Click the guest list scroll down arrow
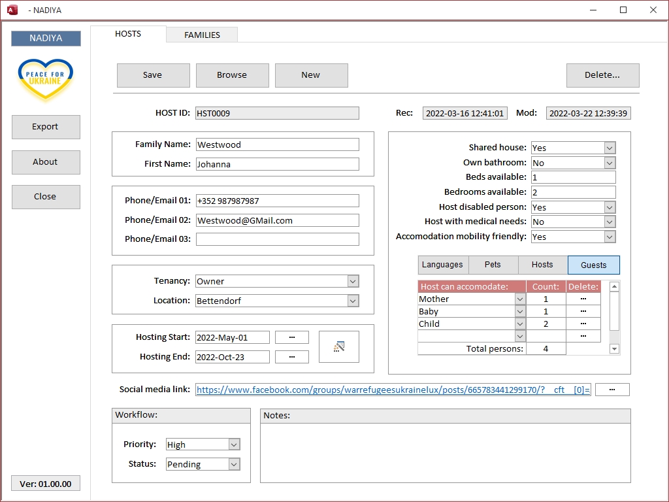The image size is (669, 502). pyautogui.click(x=614, y=349)
